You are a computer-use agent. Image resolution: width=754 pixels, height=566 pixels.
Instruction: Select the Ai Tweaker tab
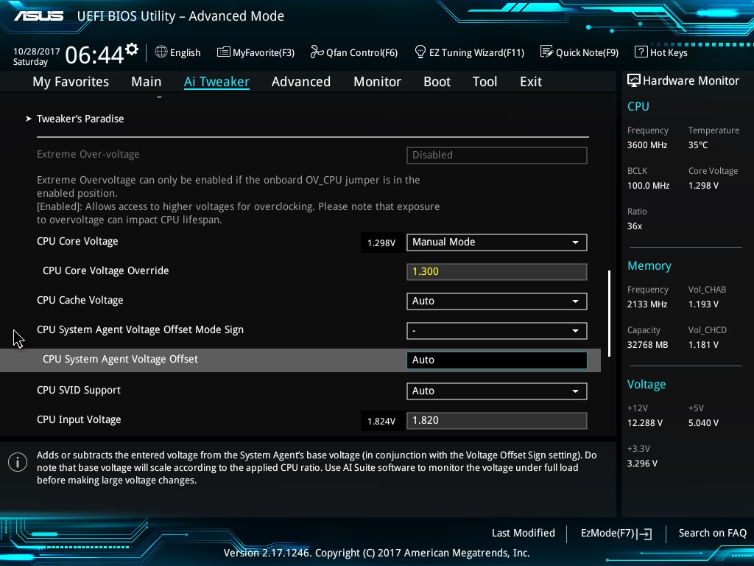pos(216,82)
